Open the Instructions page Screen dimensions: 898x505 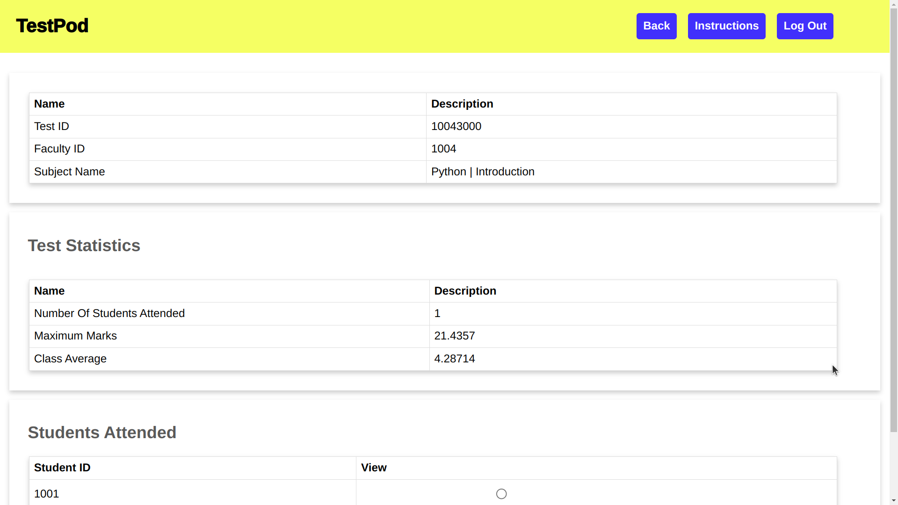726,26
